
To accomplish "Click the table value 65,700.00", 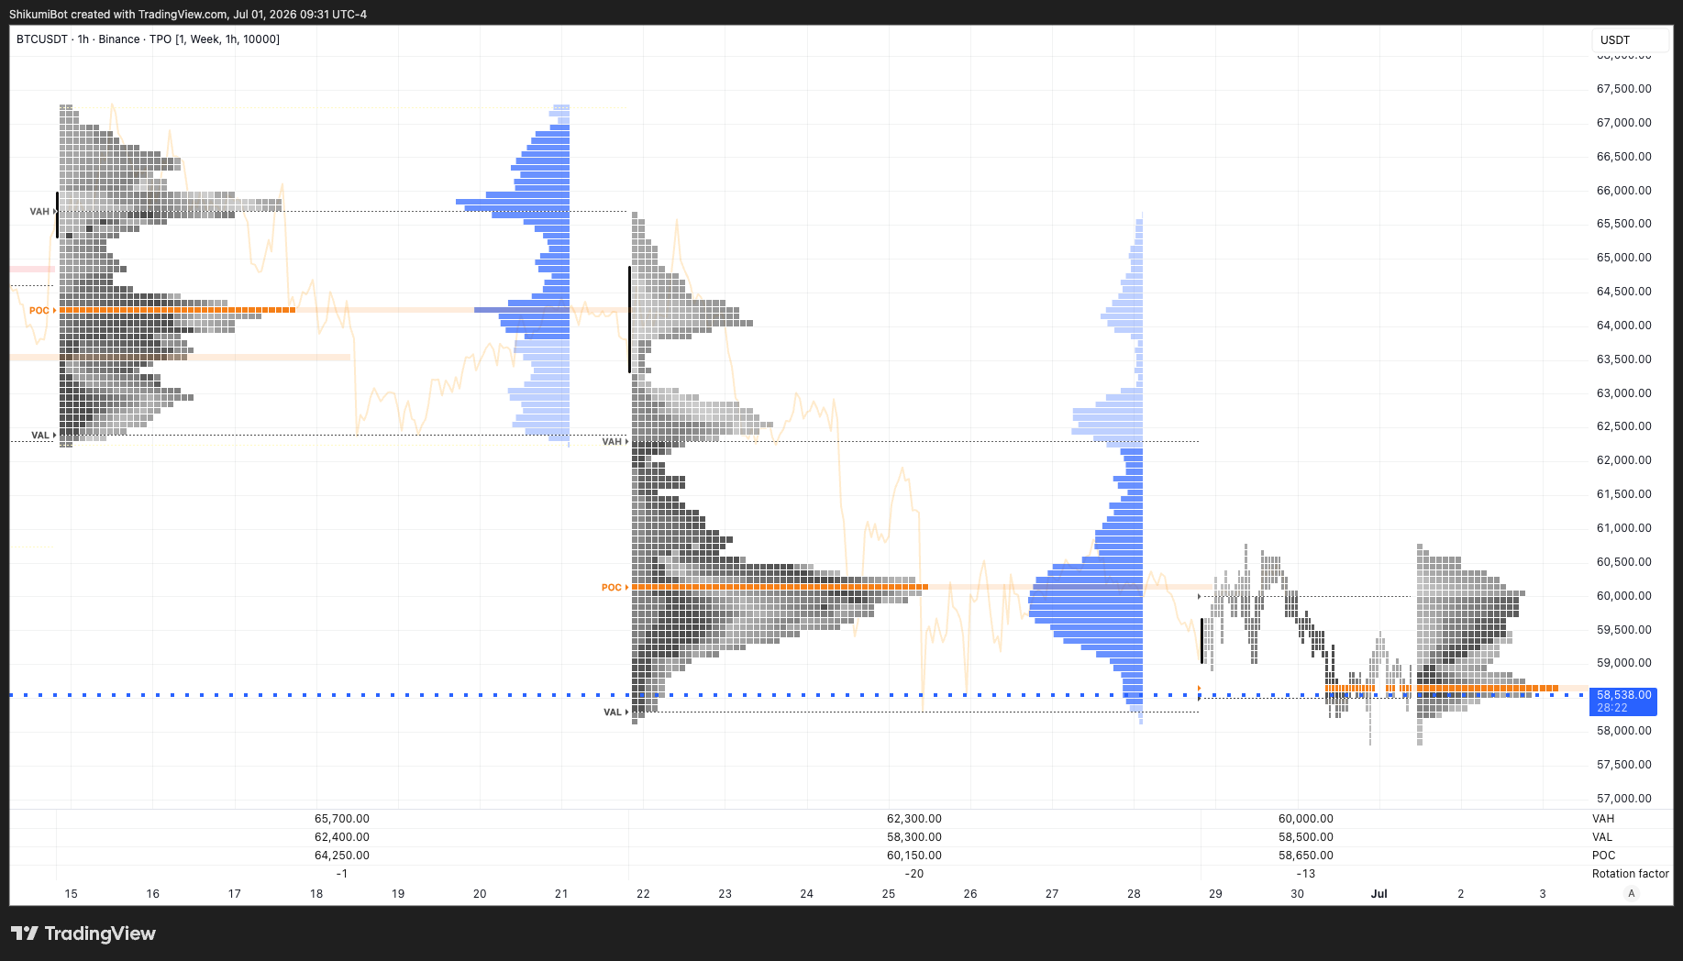I will [342, 819].
